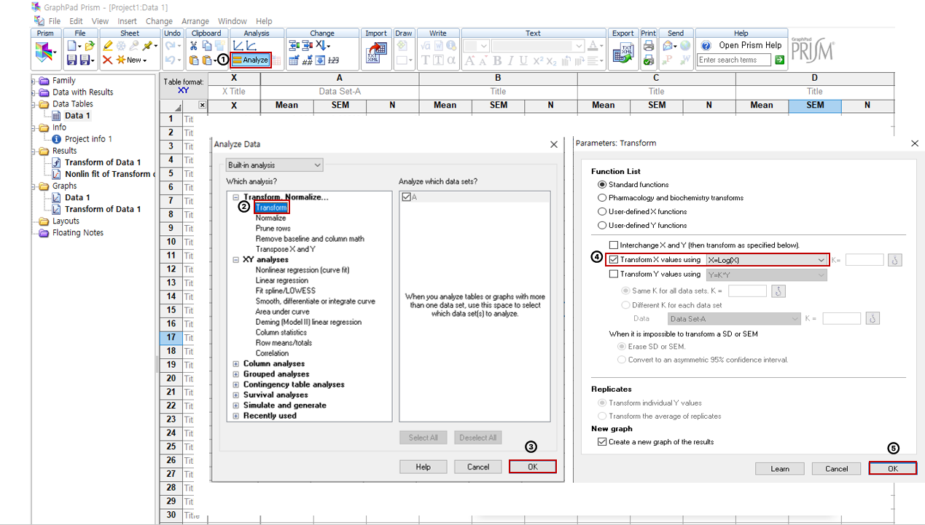This screenshot has width=925, height=525.
Task: Check Interchange X and Y checkbox
Action: [614, 245]
